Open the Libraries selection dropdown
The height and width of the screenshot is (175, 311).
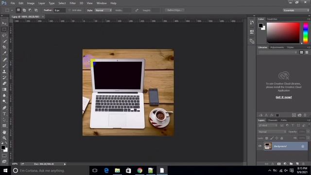click(278, 52)
